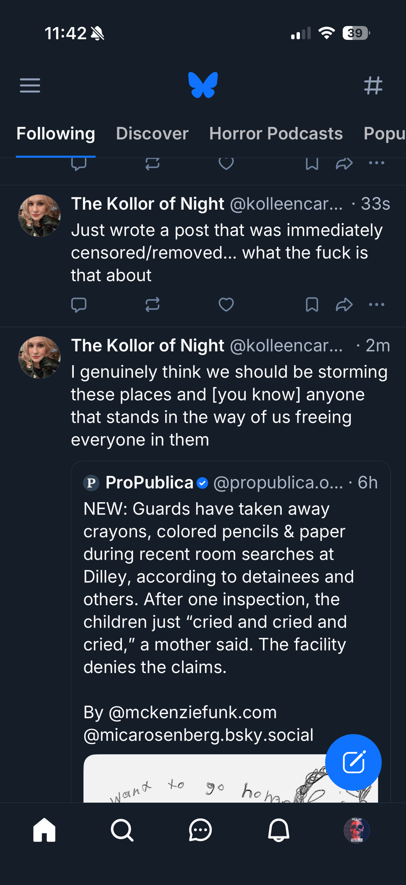
Task: Repost the "censored/removed" post
Action: tap(152, 304)
